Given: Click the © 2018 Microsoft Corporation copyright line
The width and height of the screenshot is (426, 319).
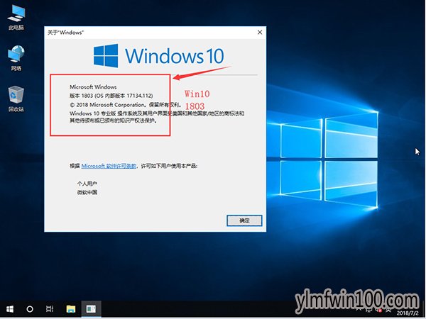Looking at the screenshot, I should (125, 105).
